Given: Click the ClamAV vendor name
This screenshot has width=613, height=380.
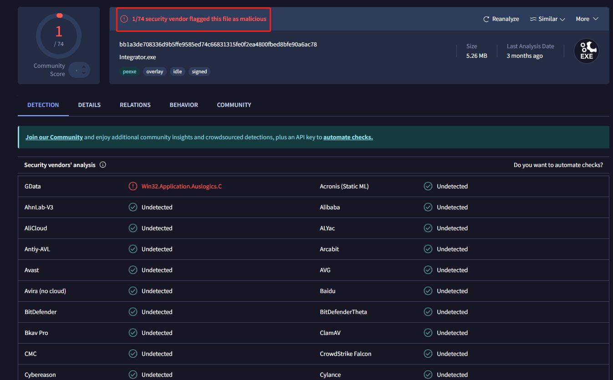Looking at the screenshot, I should tap(330, 333).
